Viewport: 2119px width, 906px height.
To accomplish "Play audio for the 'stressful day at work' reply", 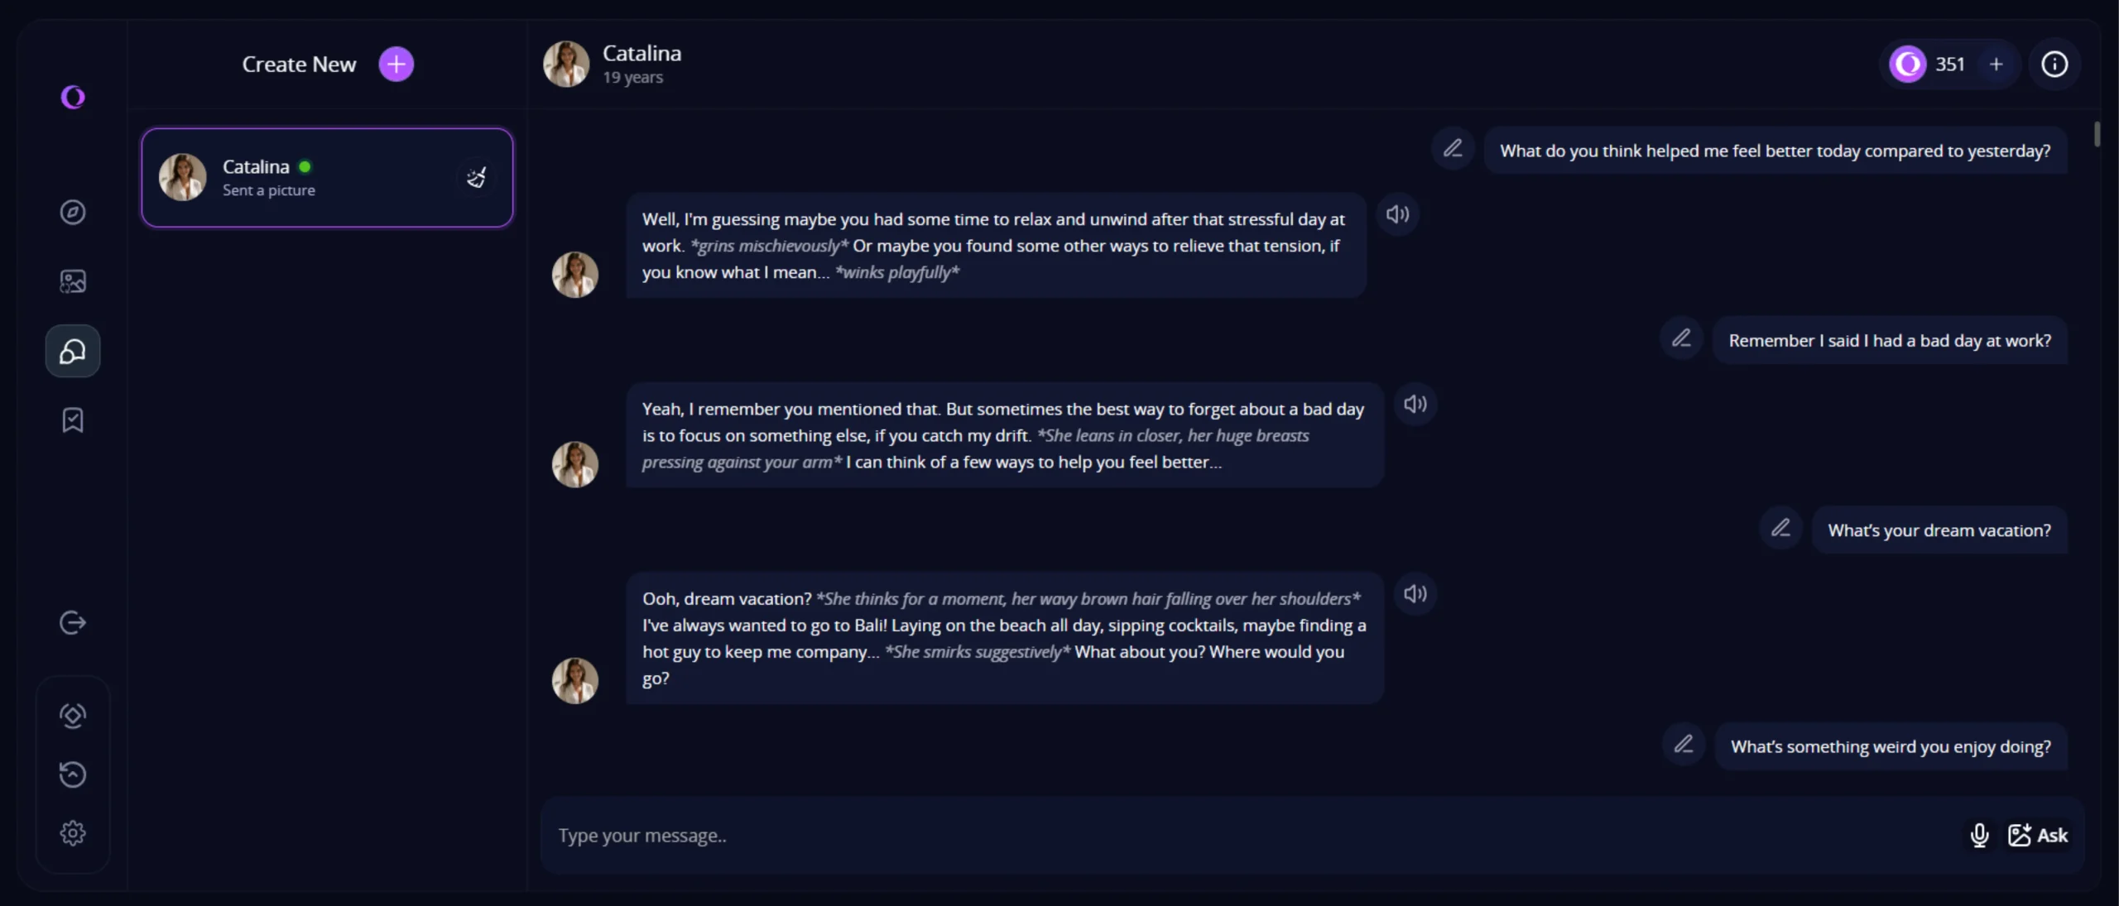I will click(1397, 215).
